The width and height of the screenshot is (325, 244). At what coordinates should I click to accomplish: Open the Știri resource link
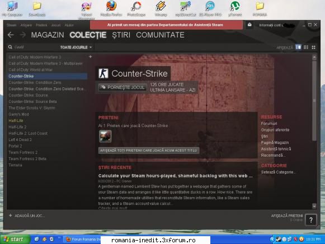point(264,137)
